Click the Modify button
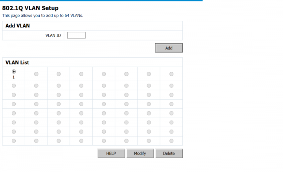 point(140,154)
